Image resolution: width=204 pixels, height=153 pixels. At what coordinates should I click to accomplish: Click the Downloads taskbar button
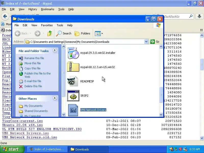coord(88,149)
